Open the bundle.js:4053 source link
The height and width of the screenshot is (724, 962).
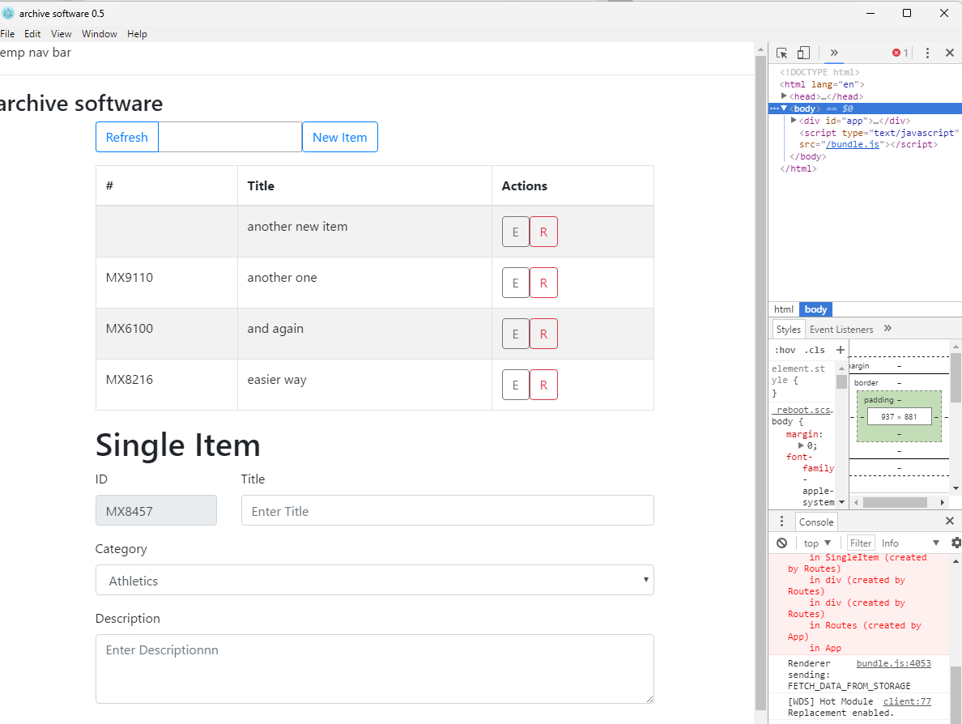(893, 662)
